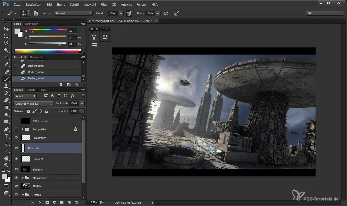Select the Pen tool

tap(6, 129)
